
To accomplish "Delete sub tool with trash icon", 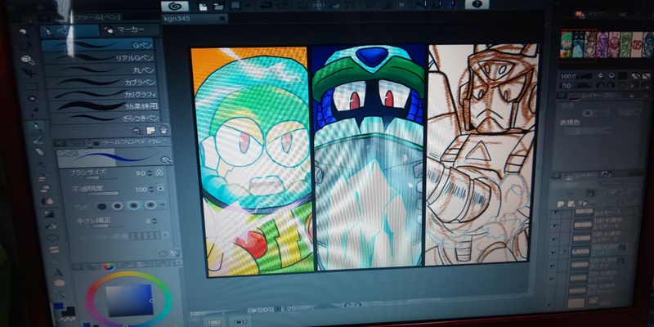I will coord(163,130).
